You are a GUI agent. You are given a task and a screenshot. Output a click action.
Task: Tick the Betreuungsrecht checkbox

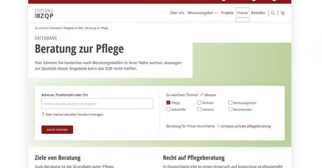point(230,102)
